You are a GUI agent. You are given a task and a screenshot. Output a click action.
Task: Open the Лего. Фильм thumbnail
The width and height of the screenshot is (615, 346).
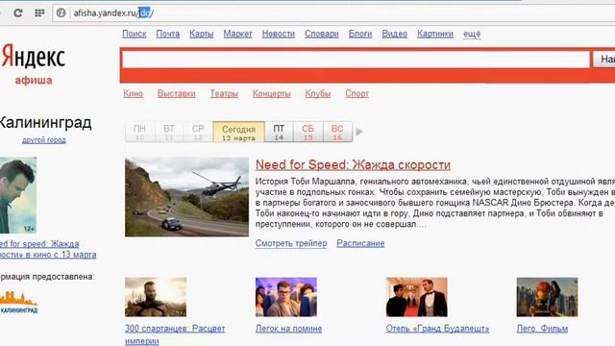(547, 297)
